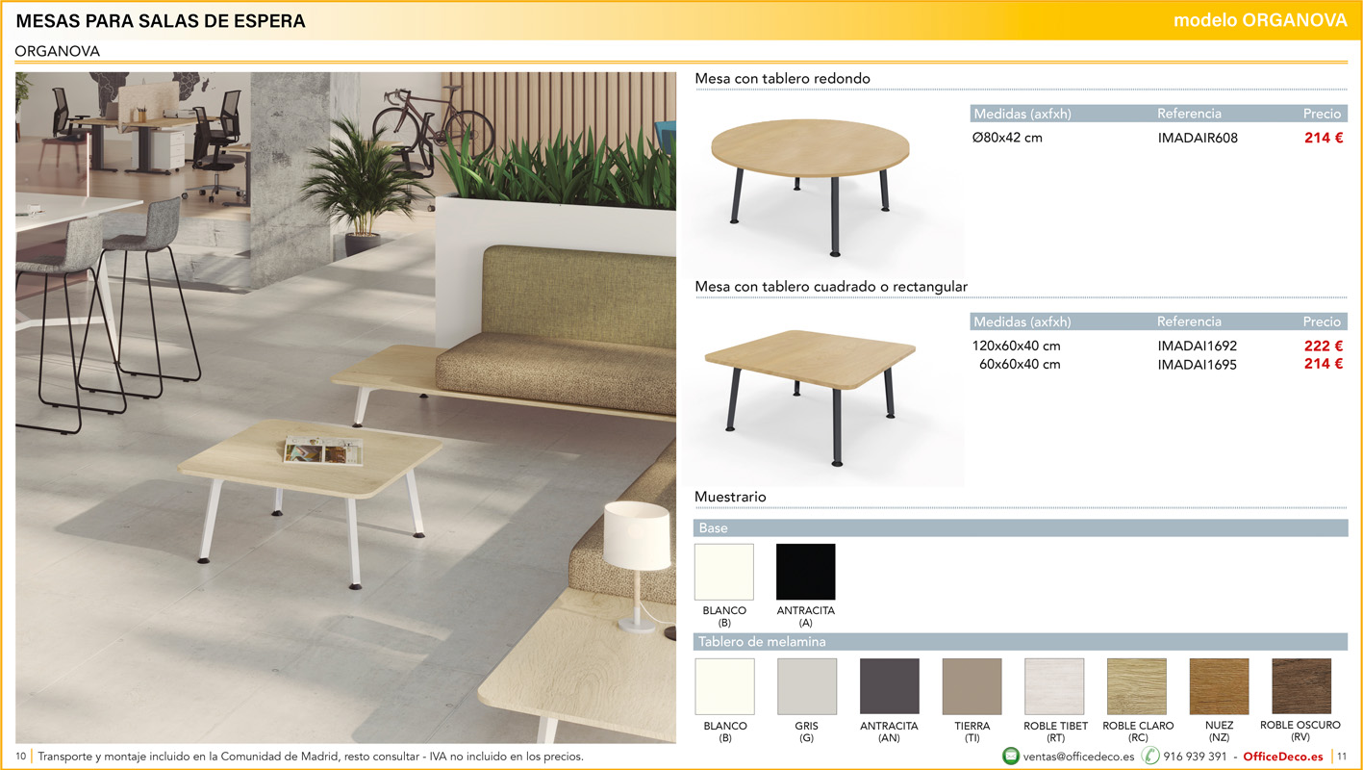The width and height of the screenshot is (1363, 770).
Task: Click the 214 € price of IMADAI1695
Action: tap(1324, 364)
